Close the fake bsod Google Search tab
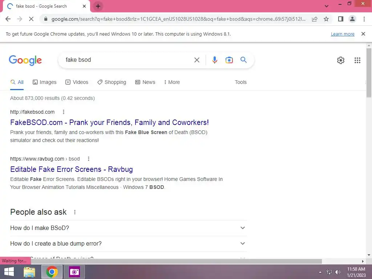The height and width of the screenshot is (279, 372). click(84, 6)
